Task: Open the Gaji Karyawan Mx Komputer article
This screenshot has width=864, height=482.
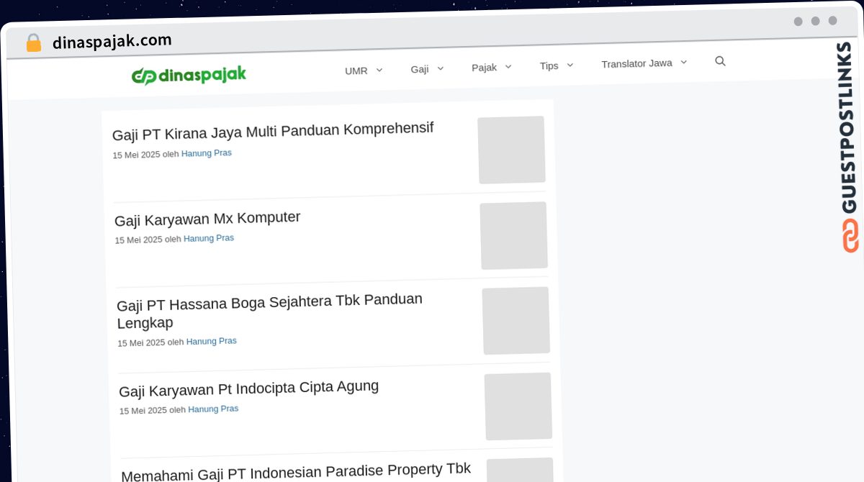Action: 207,217
